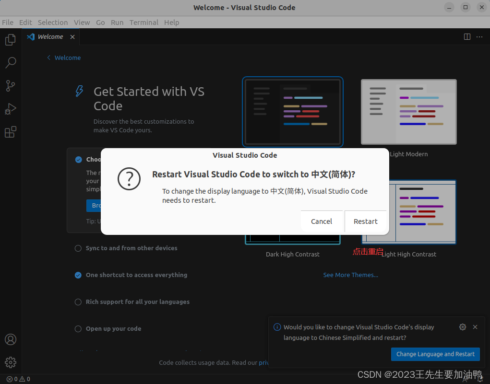The image size is (490, 384).
Task: Click the notification settings gear icon
Action: pyautogui.click(x=463, y=327)
